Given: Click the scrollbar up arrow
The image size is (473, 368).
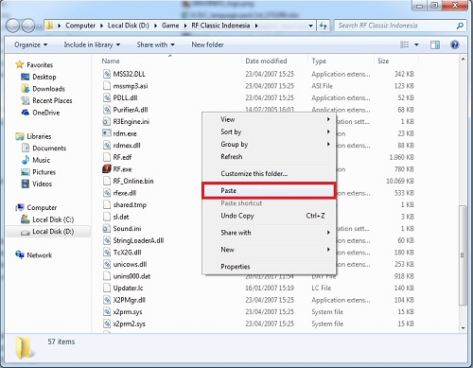Looking at the screenshot, I should [463, 59].
